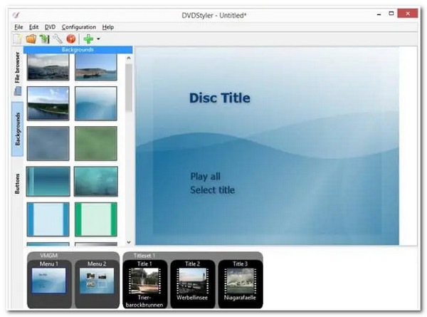Screen dimensions: 427x317
Task: Switch to the File browser side tab
Action: point(17,72)
